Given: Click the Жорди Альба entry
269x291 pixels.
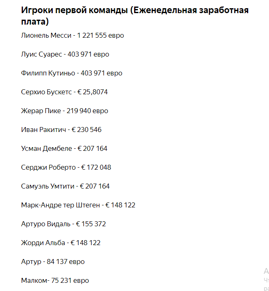Looking at the screenshot, I should point(61,243).
